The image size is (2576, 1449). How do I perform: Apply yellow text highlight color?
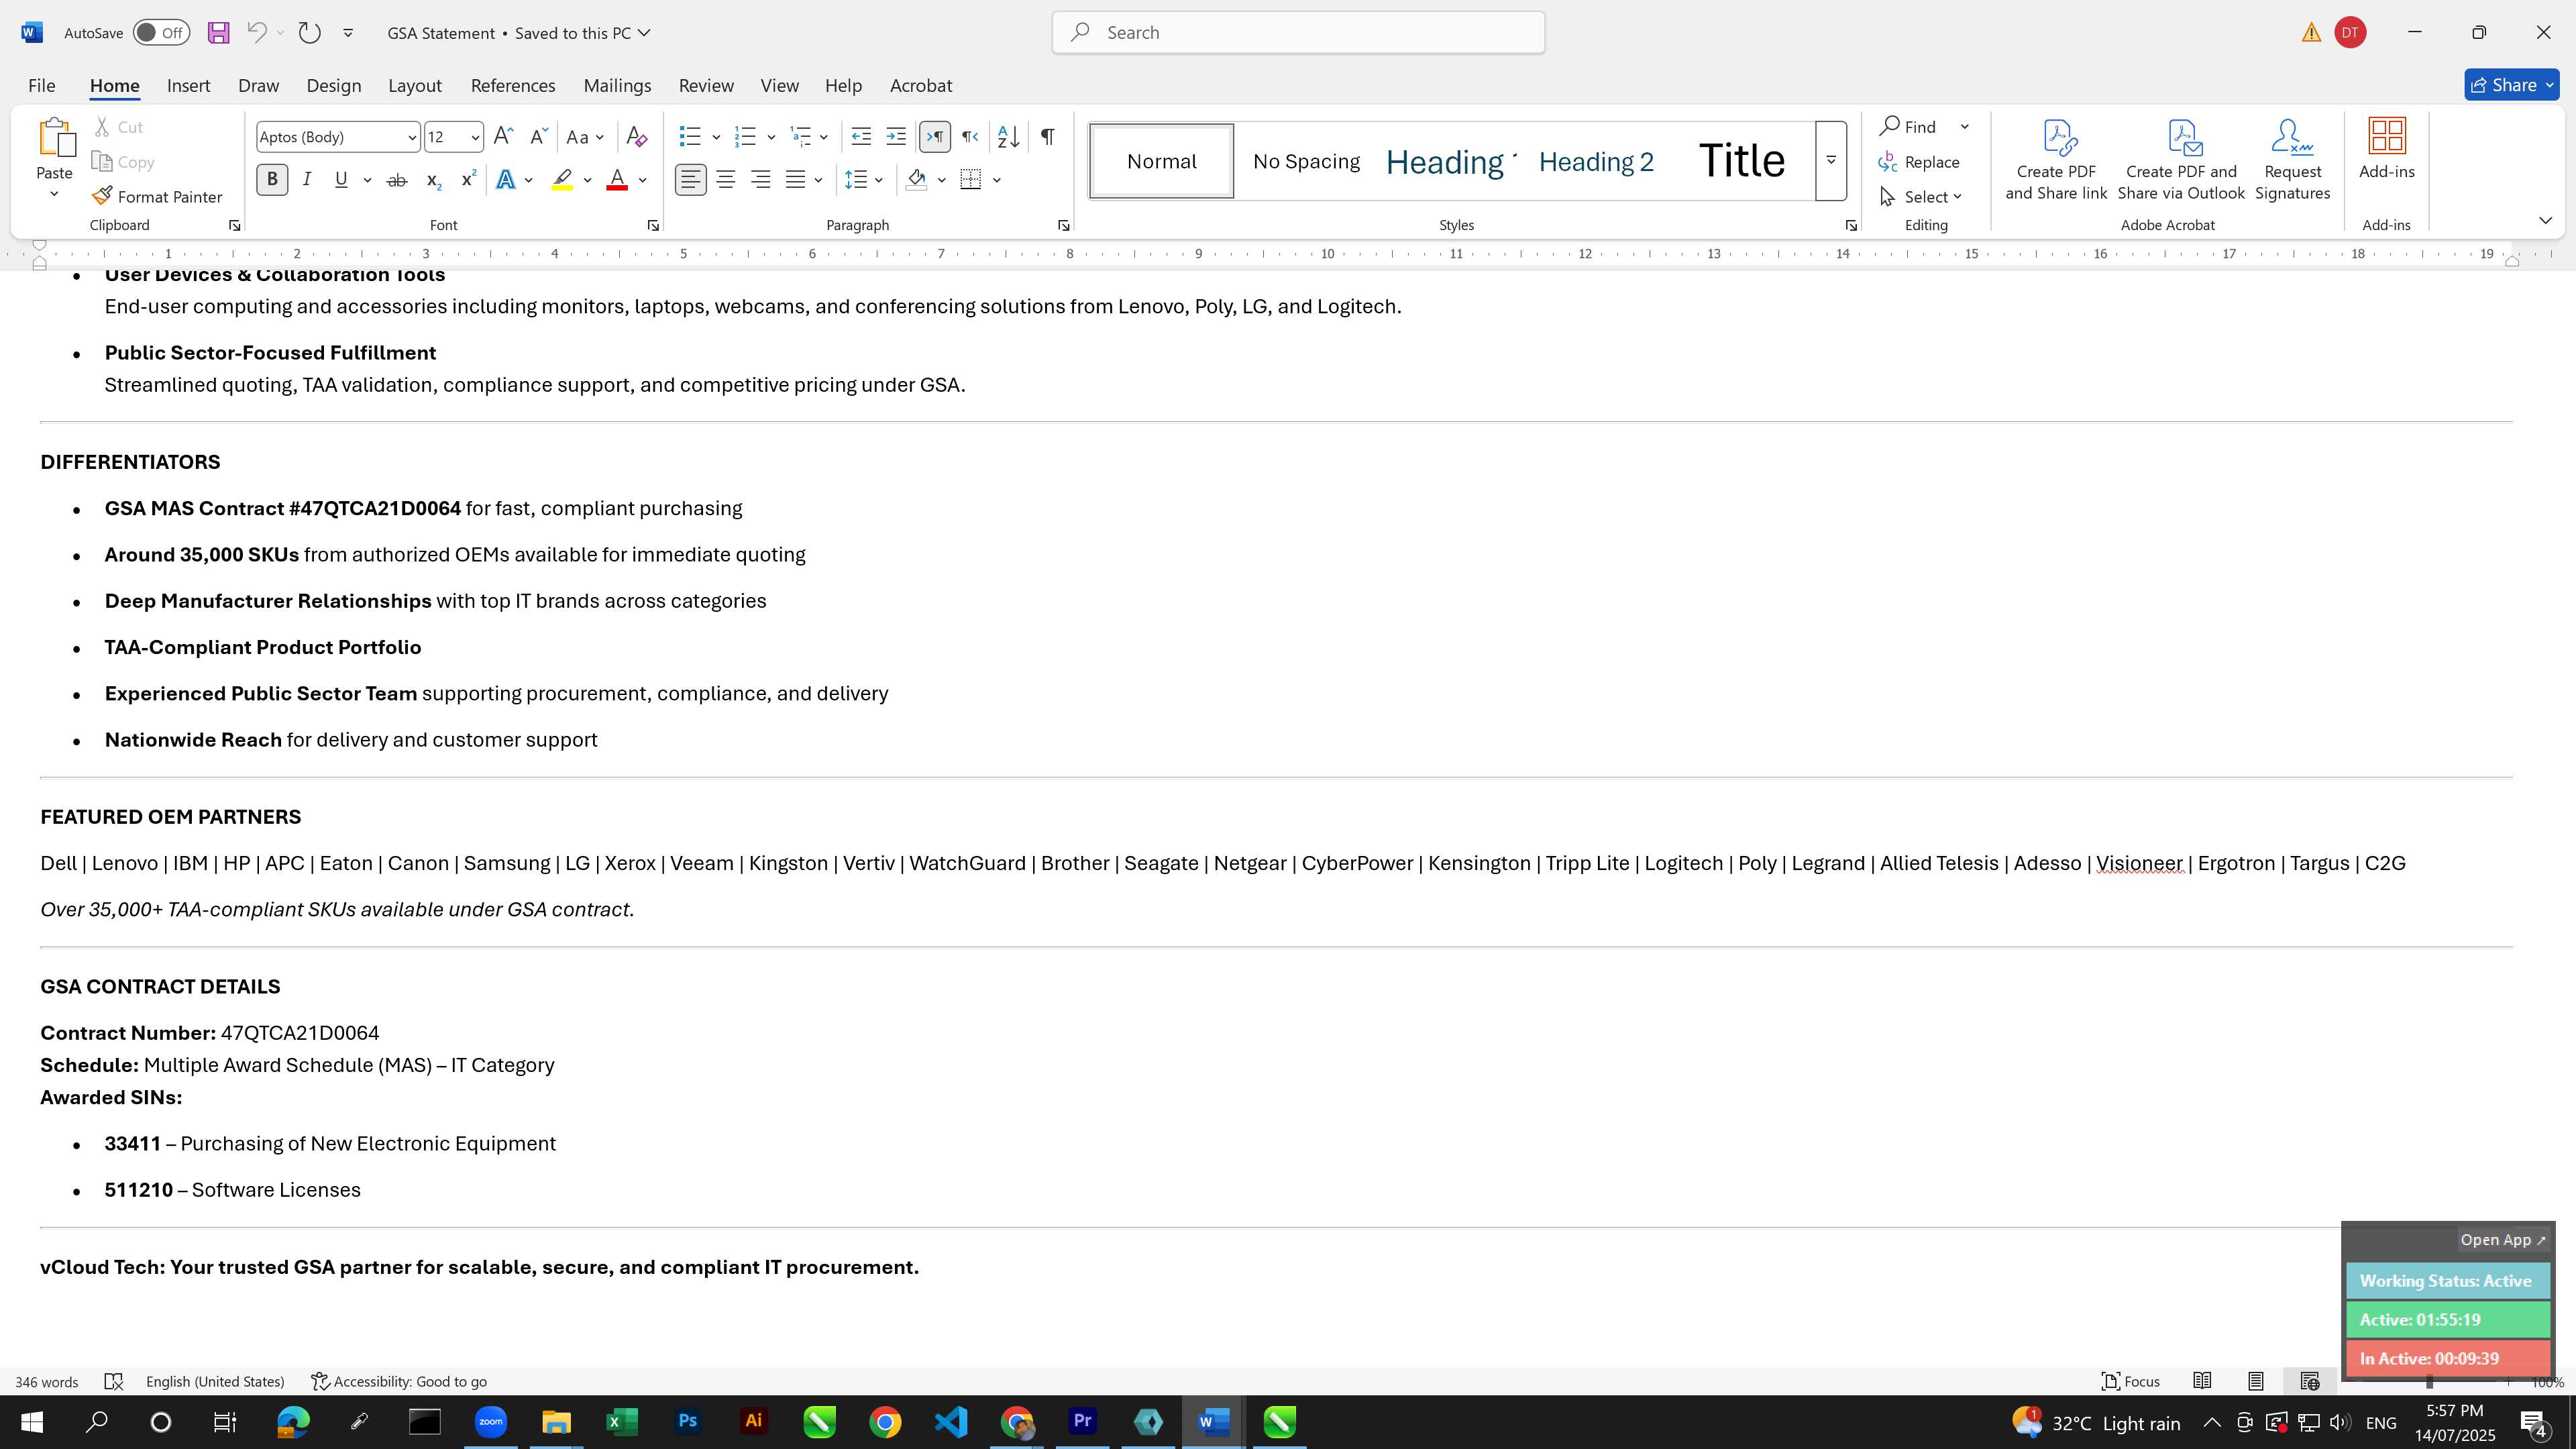pyautogui.click(x=562, y=180)
